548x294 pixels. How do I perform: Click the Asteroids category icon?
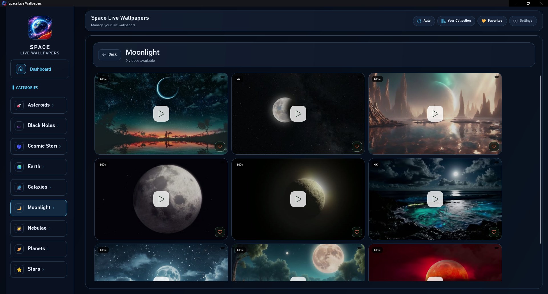(x=19, y=105)
